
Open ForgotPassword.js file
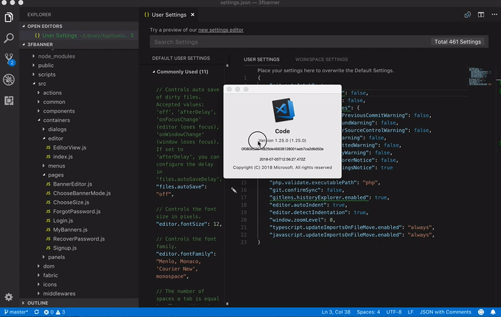pos(77,211)
